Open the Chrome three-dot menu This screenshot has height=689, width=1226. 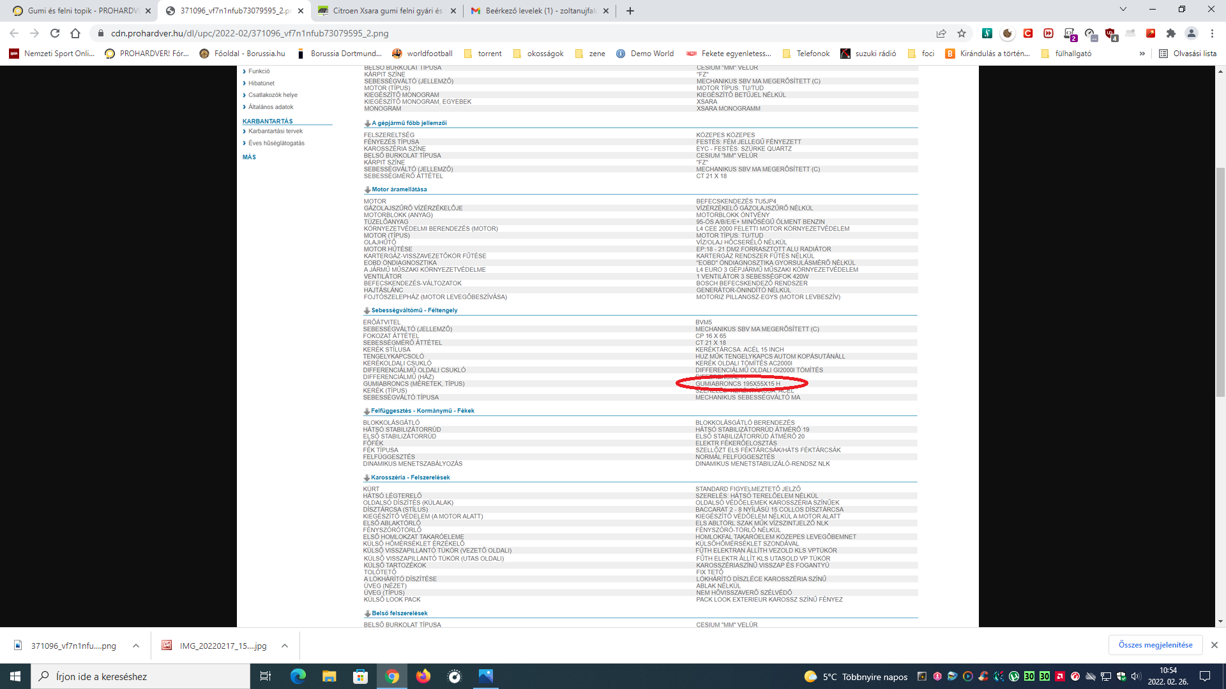click(x=1212, y=33)
